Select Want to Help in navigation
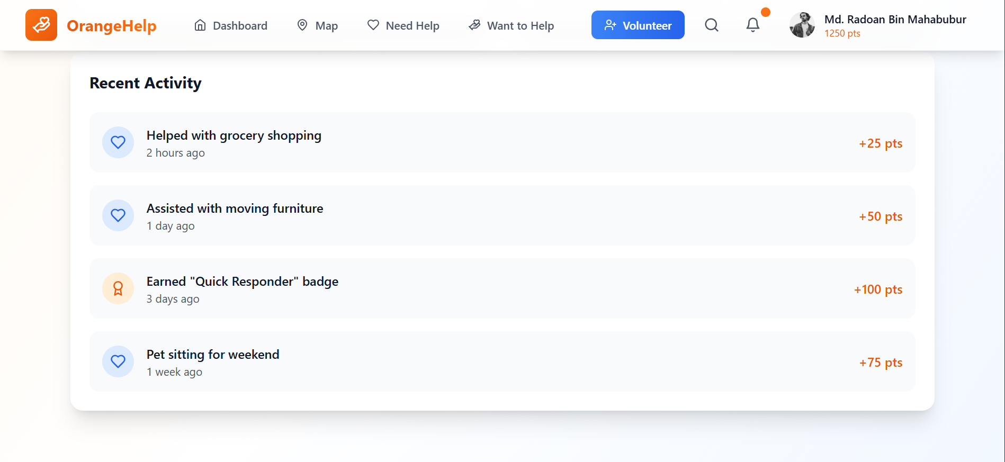This screenshot has height=462, width=1005. [512, 25]
